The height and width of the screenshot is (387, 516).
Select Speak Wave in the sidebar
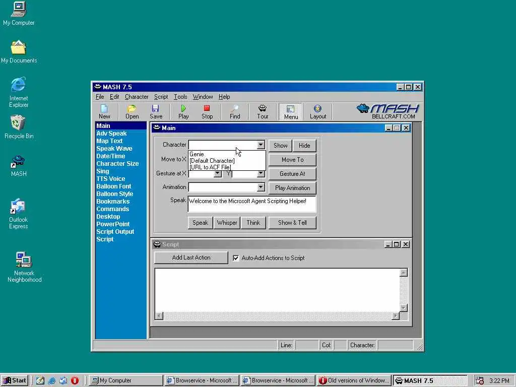tap(114, 149)
